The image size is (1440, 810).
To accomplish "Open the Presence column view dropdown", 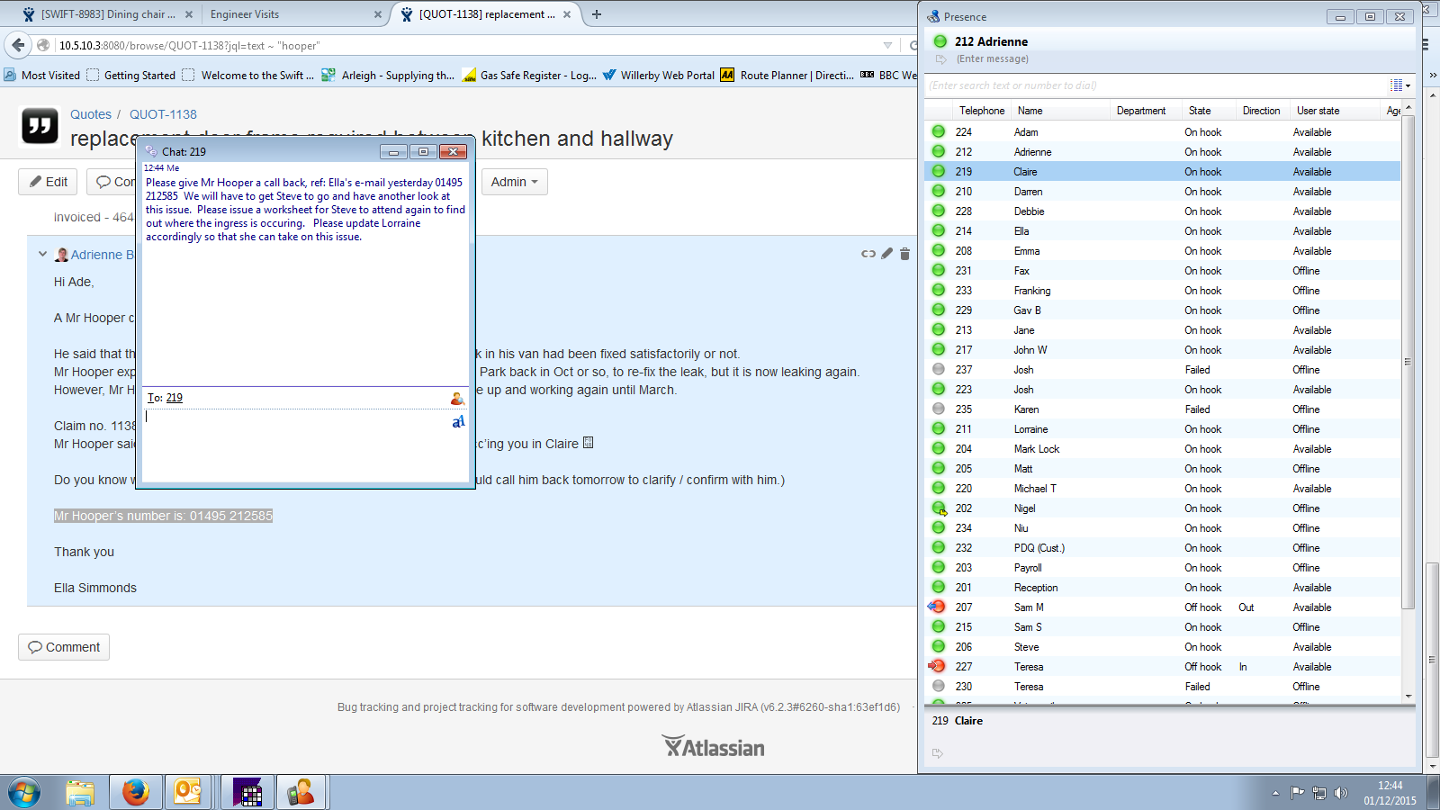I will click(x=1399, y=85).
